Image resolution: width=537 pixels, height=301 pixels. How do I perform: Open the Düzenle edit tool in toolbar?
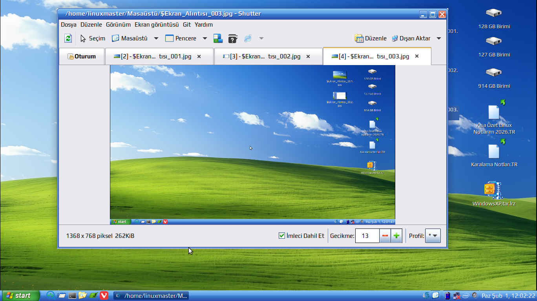point(371,38)
